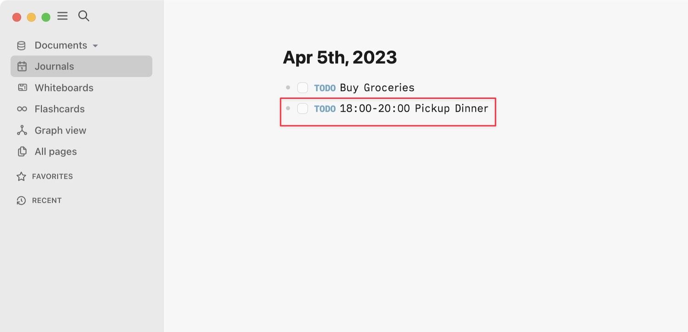The width and height of the screenshot is (688, 332).
Task: Click the Journals calendar icon
Action: [22, 66]
